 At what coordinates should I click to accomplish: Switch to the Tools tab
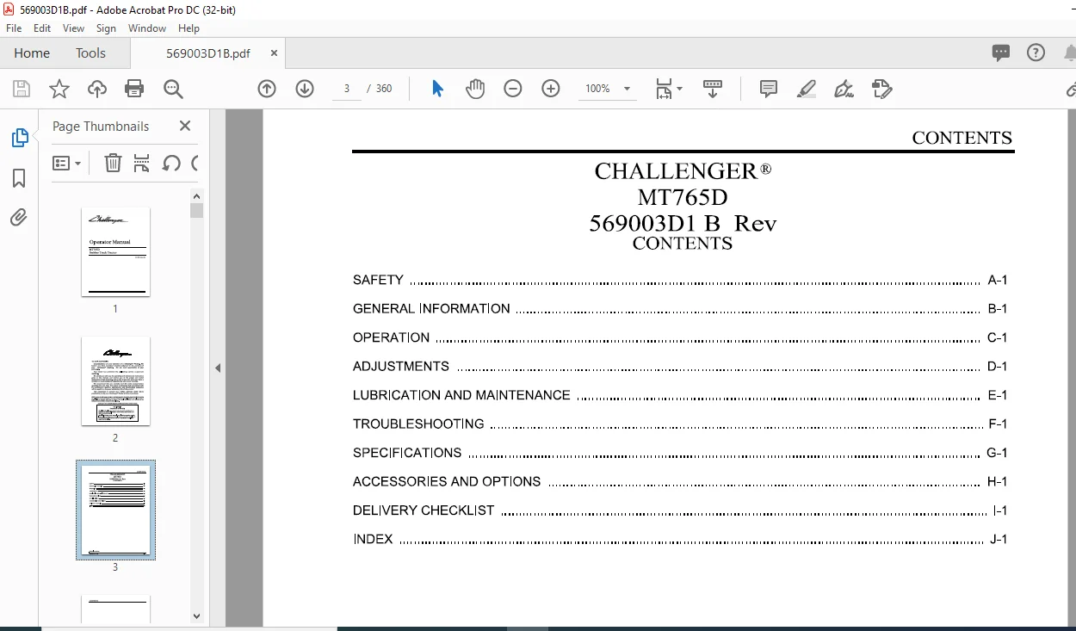coord(90,53)
